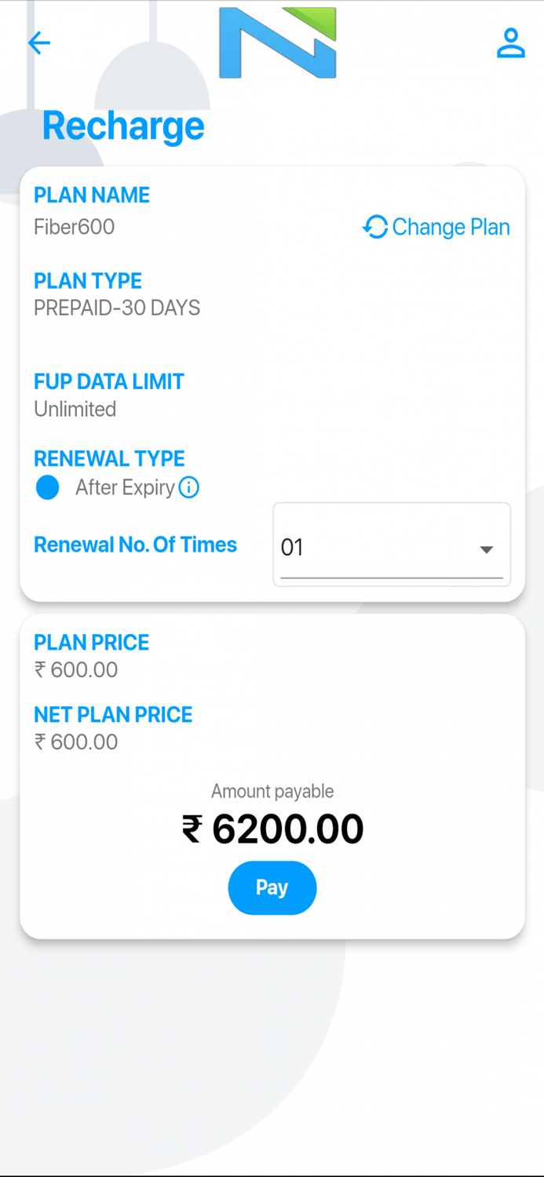Click the dropdown arrow next to 01
Viewport: 544px width, 1177px height.
pyautogui.click(x=487, y=547)
